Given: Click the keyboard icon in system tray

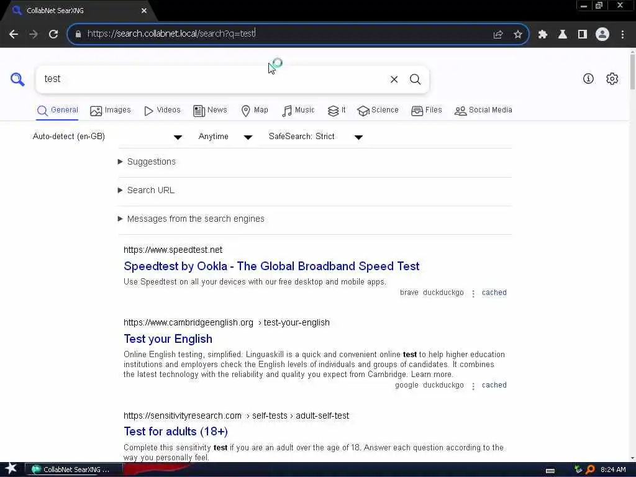Looking at the screenshot, I should (550, 471).
